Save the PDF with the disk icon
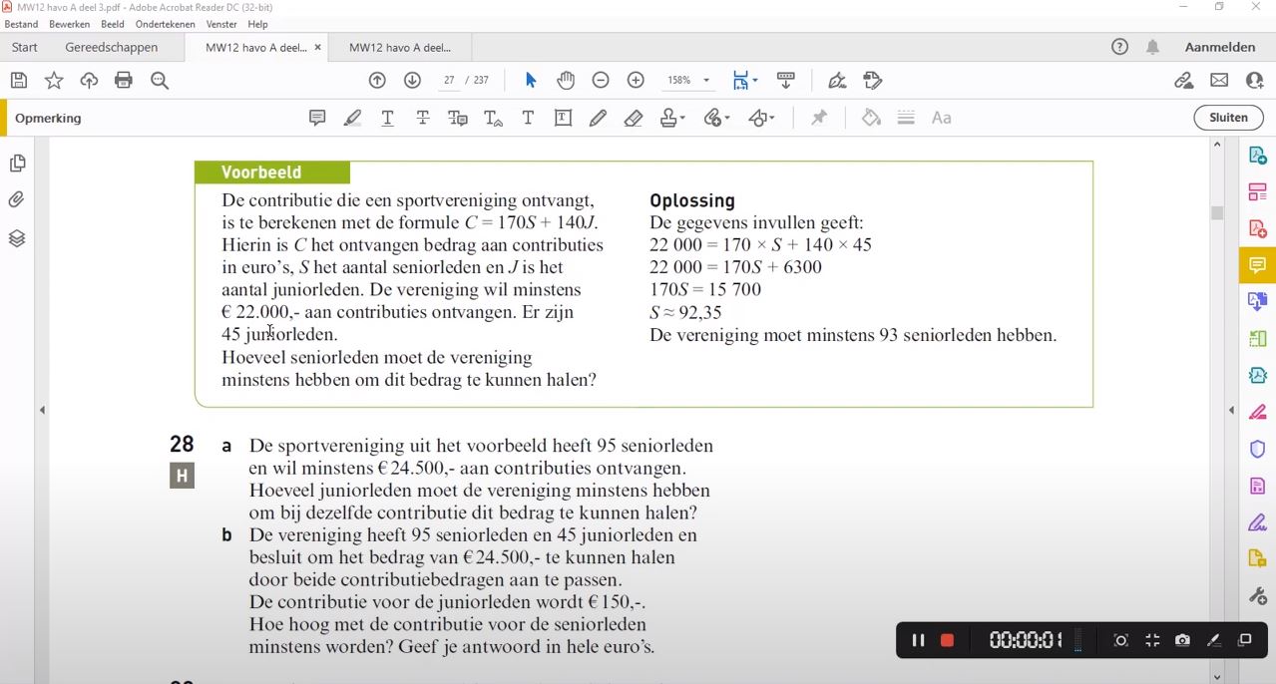The image size is (1276, 684). 19,81
